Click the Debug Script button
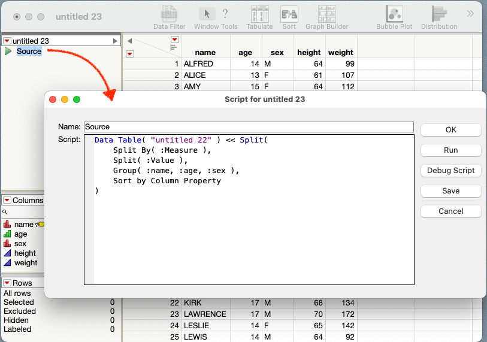The width and height of the screenshot is (487, 342). pyautogui.click(x=450, y=171)
